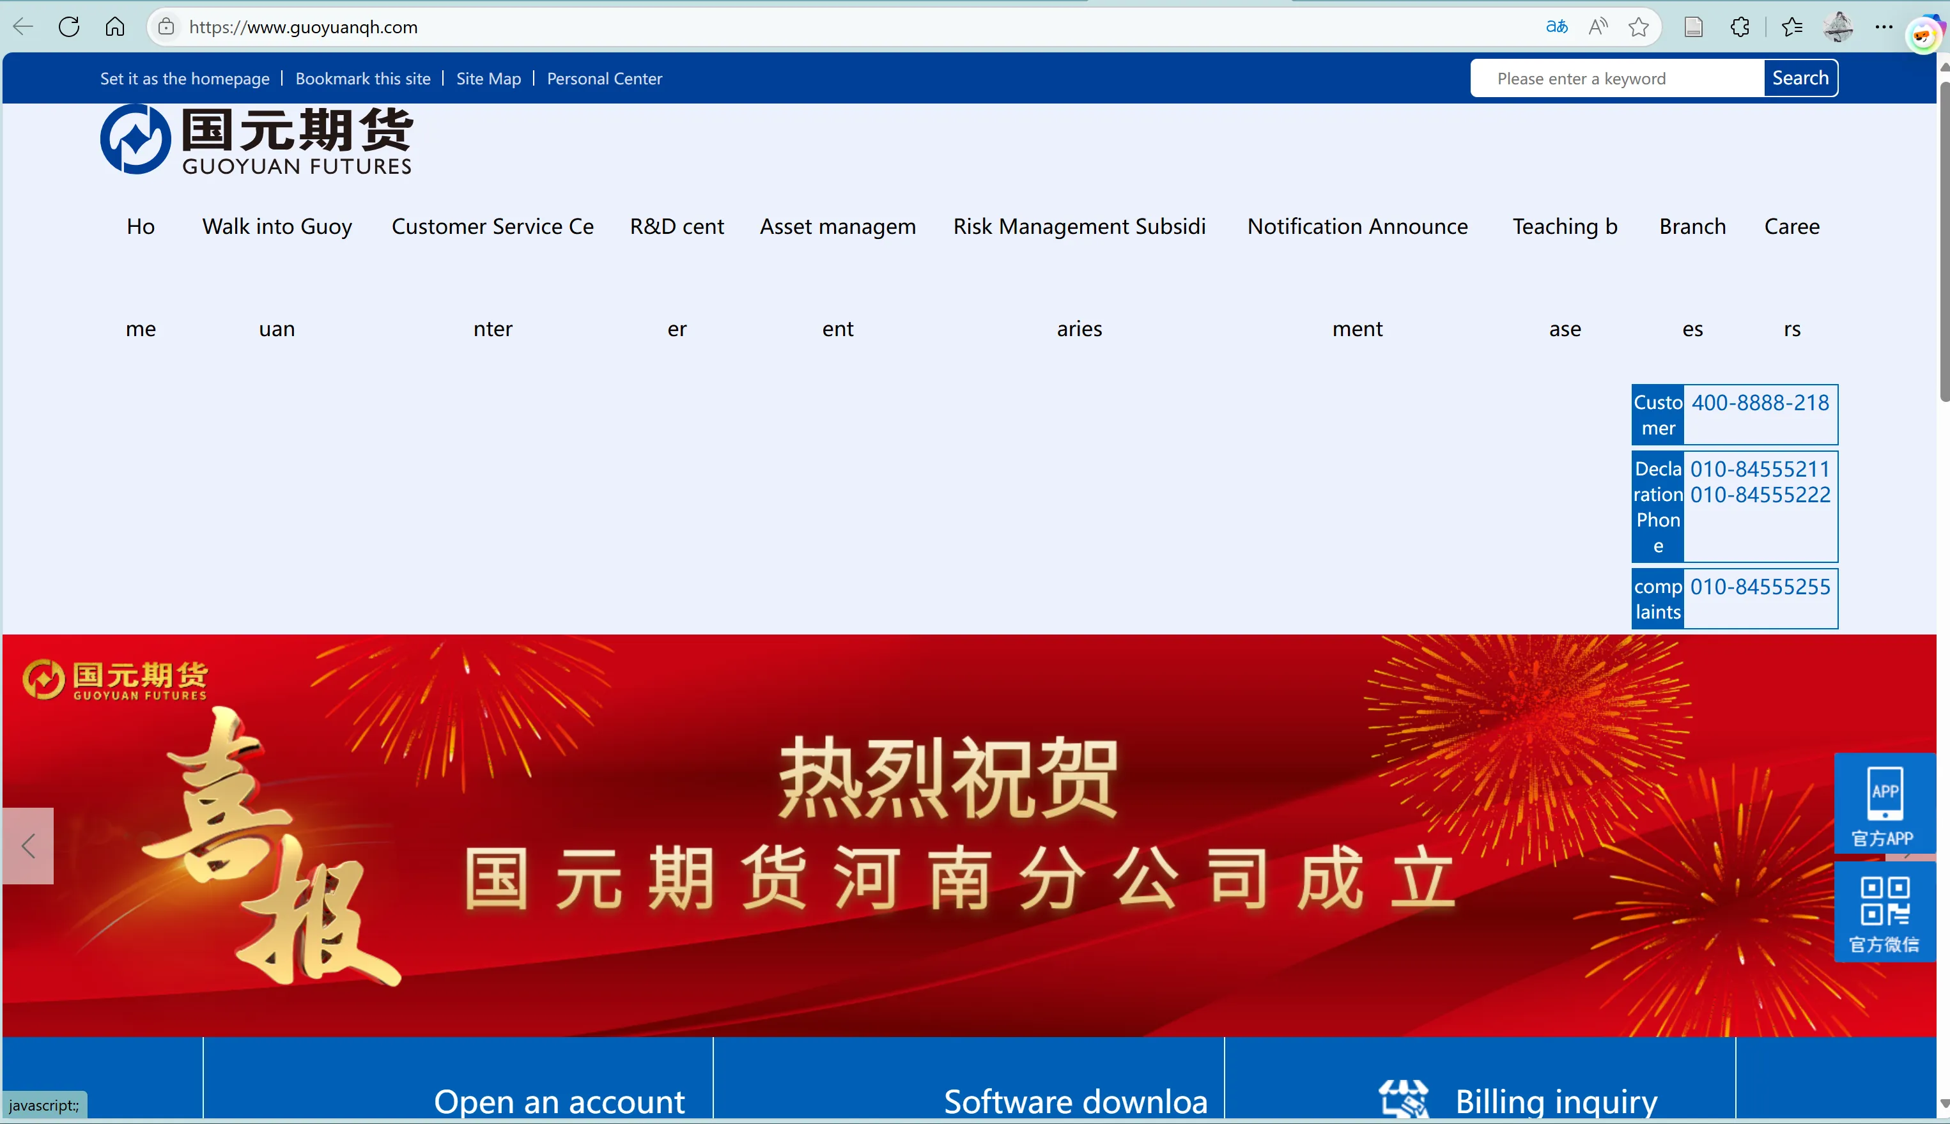
Task: Open the Site Map link
Action: (489, 79)
